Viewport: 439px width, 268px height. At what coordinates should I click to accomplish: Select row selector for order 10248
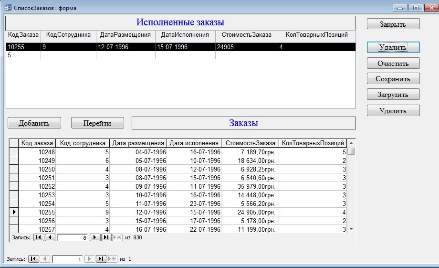[14, 152]
